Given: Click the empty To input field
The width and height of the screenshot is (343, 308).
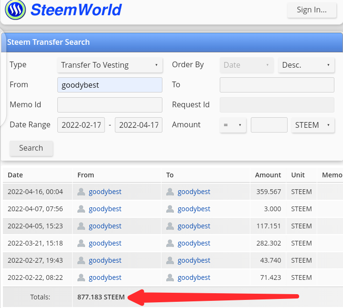Looking at the screenshot, I should [x=277, y=85].
